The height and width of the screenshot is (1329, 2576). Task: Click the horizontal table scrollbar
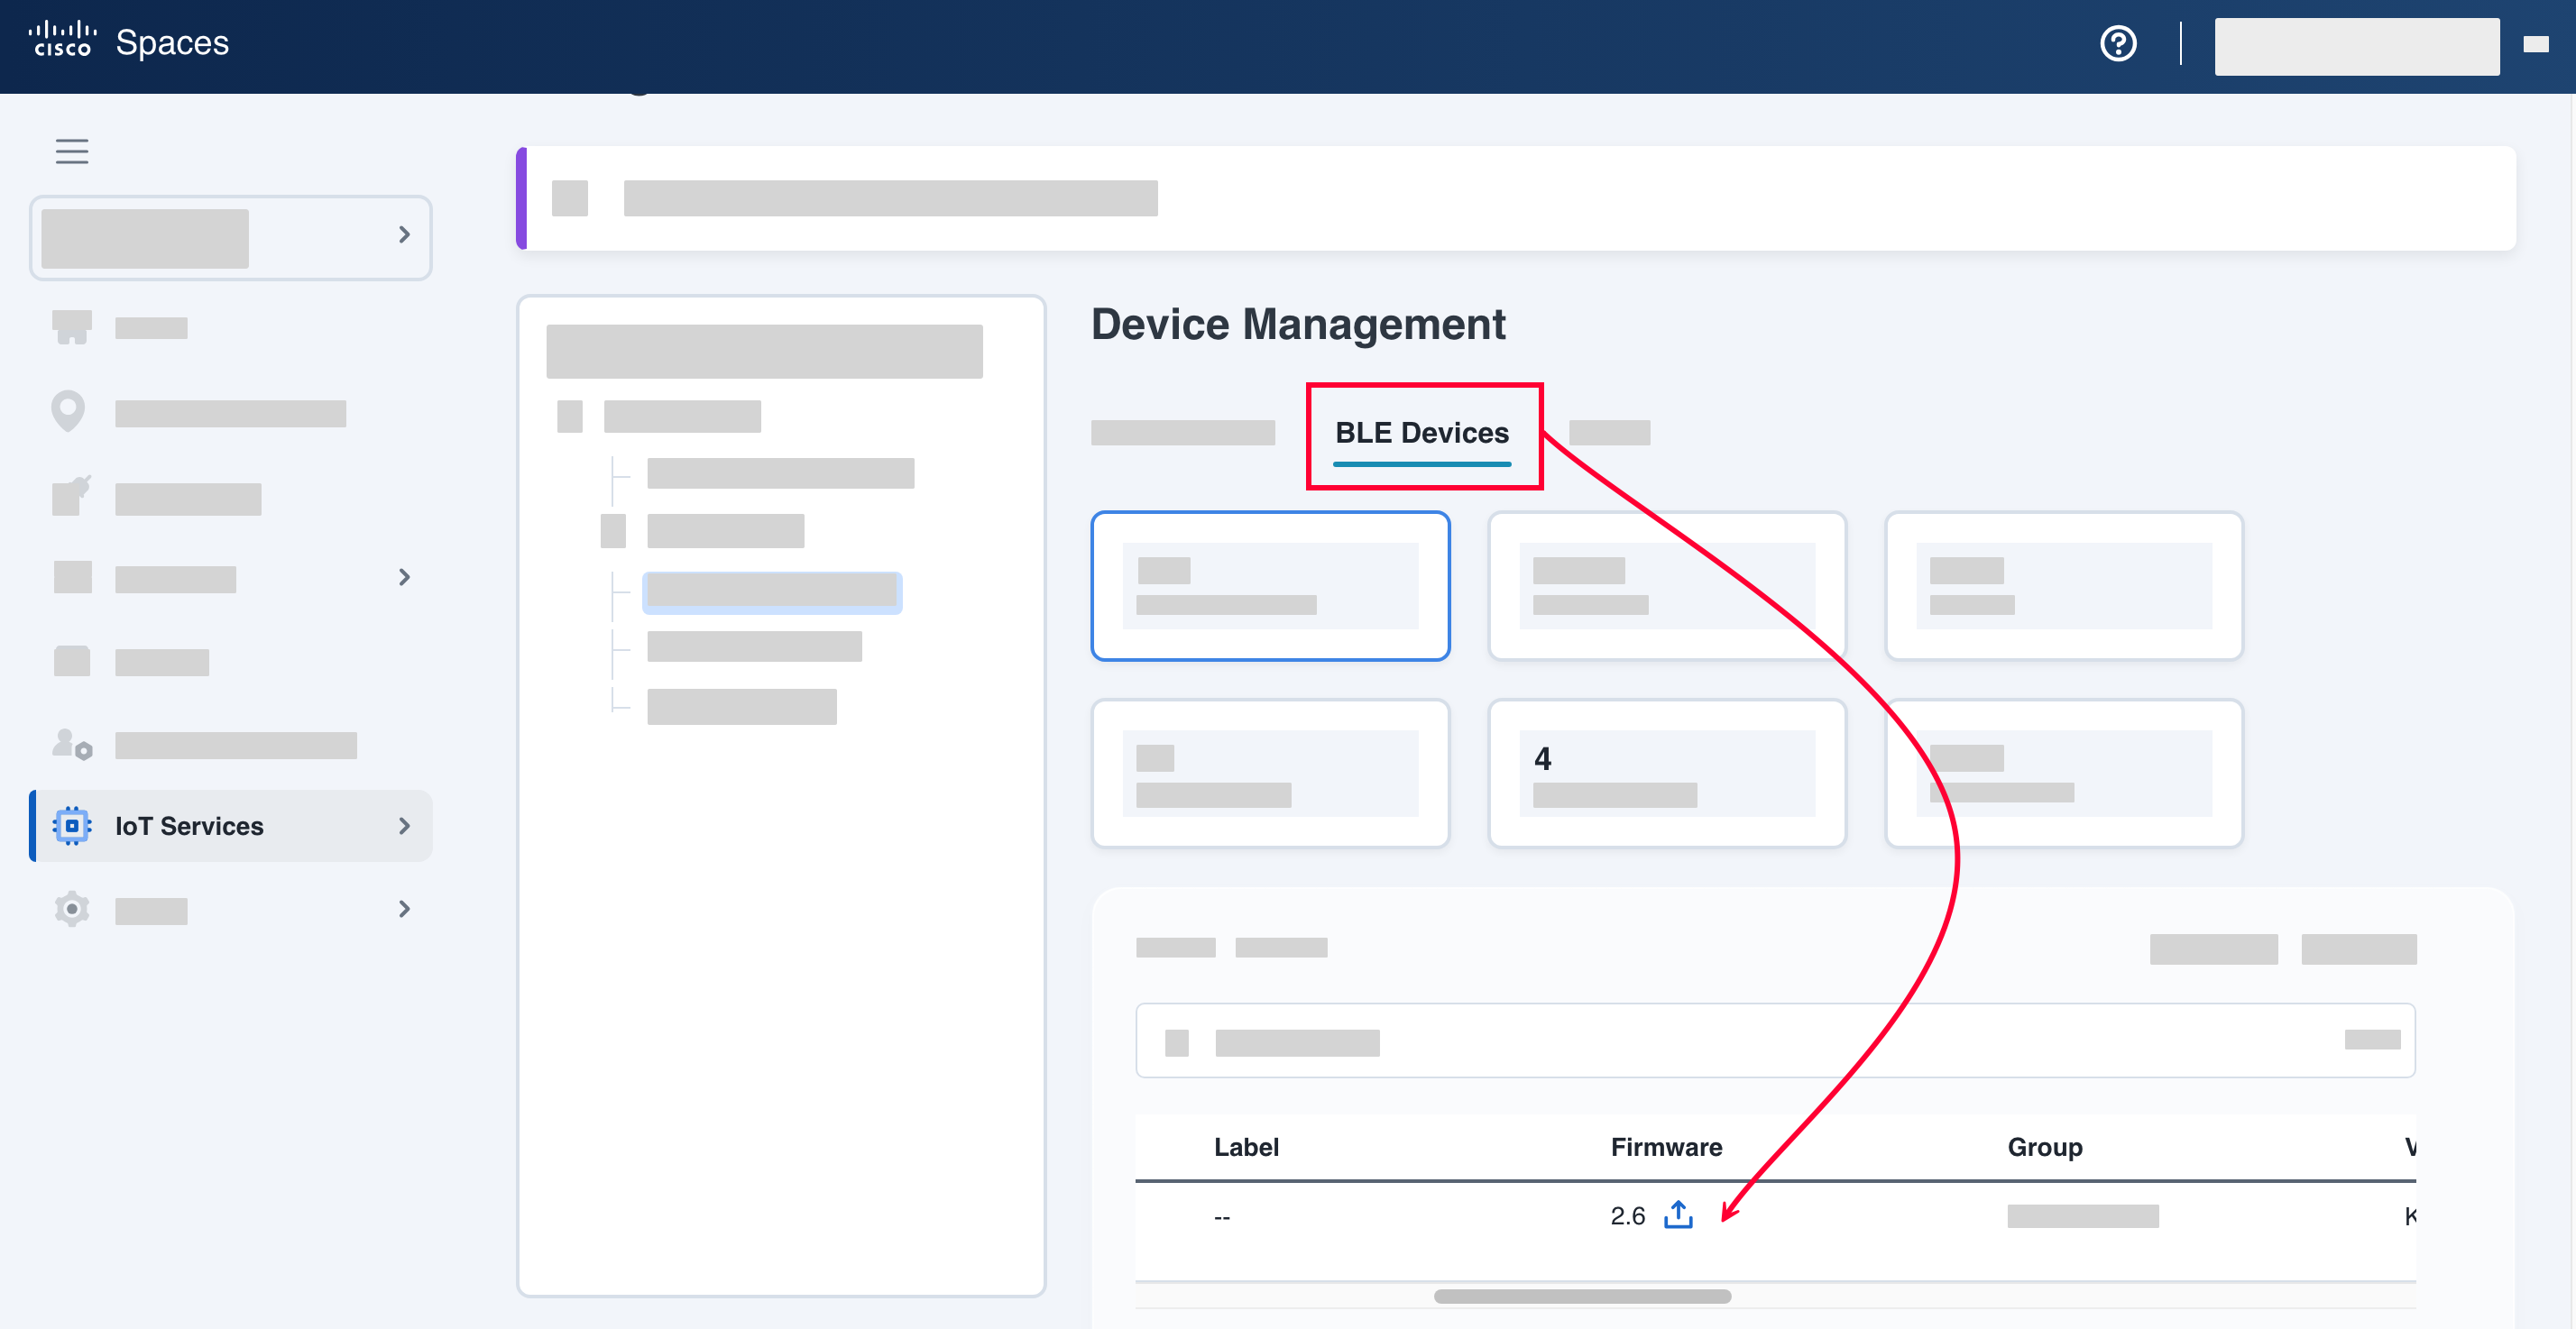(x=1582, y=1296)
